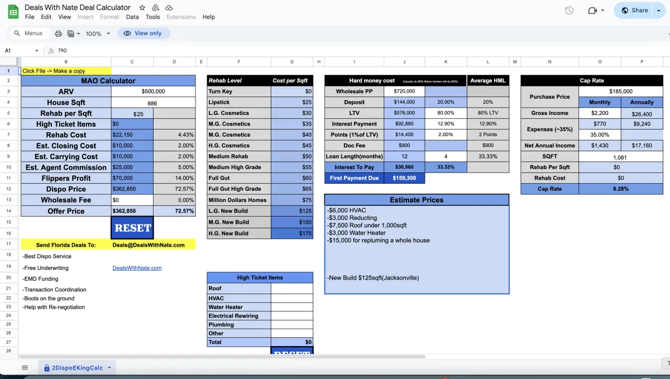Open the Google Sheets home logo
The height and width of the screenshot is (379, 670).
tap(13, 12)
